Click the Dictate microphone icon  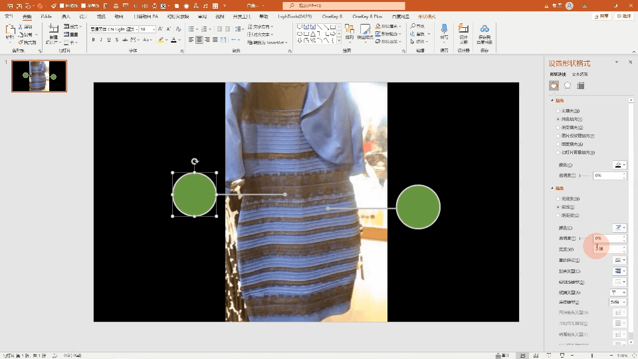point(444,29)
